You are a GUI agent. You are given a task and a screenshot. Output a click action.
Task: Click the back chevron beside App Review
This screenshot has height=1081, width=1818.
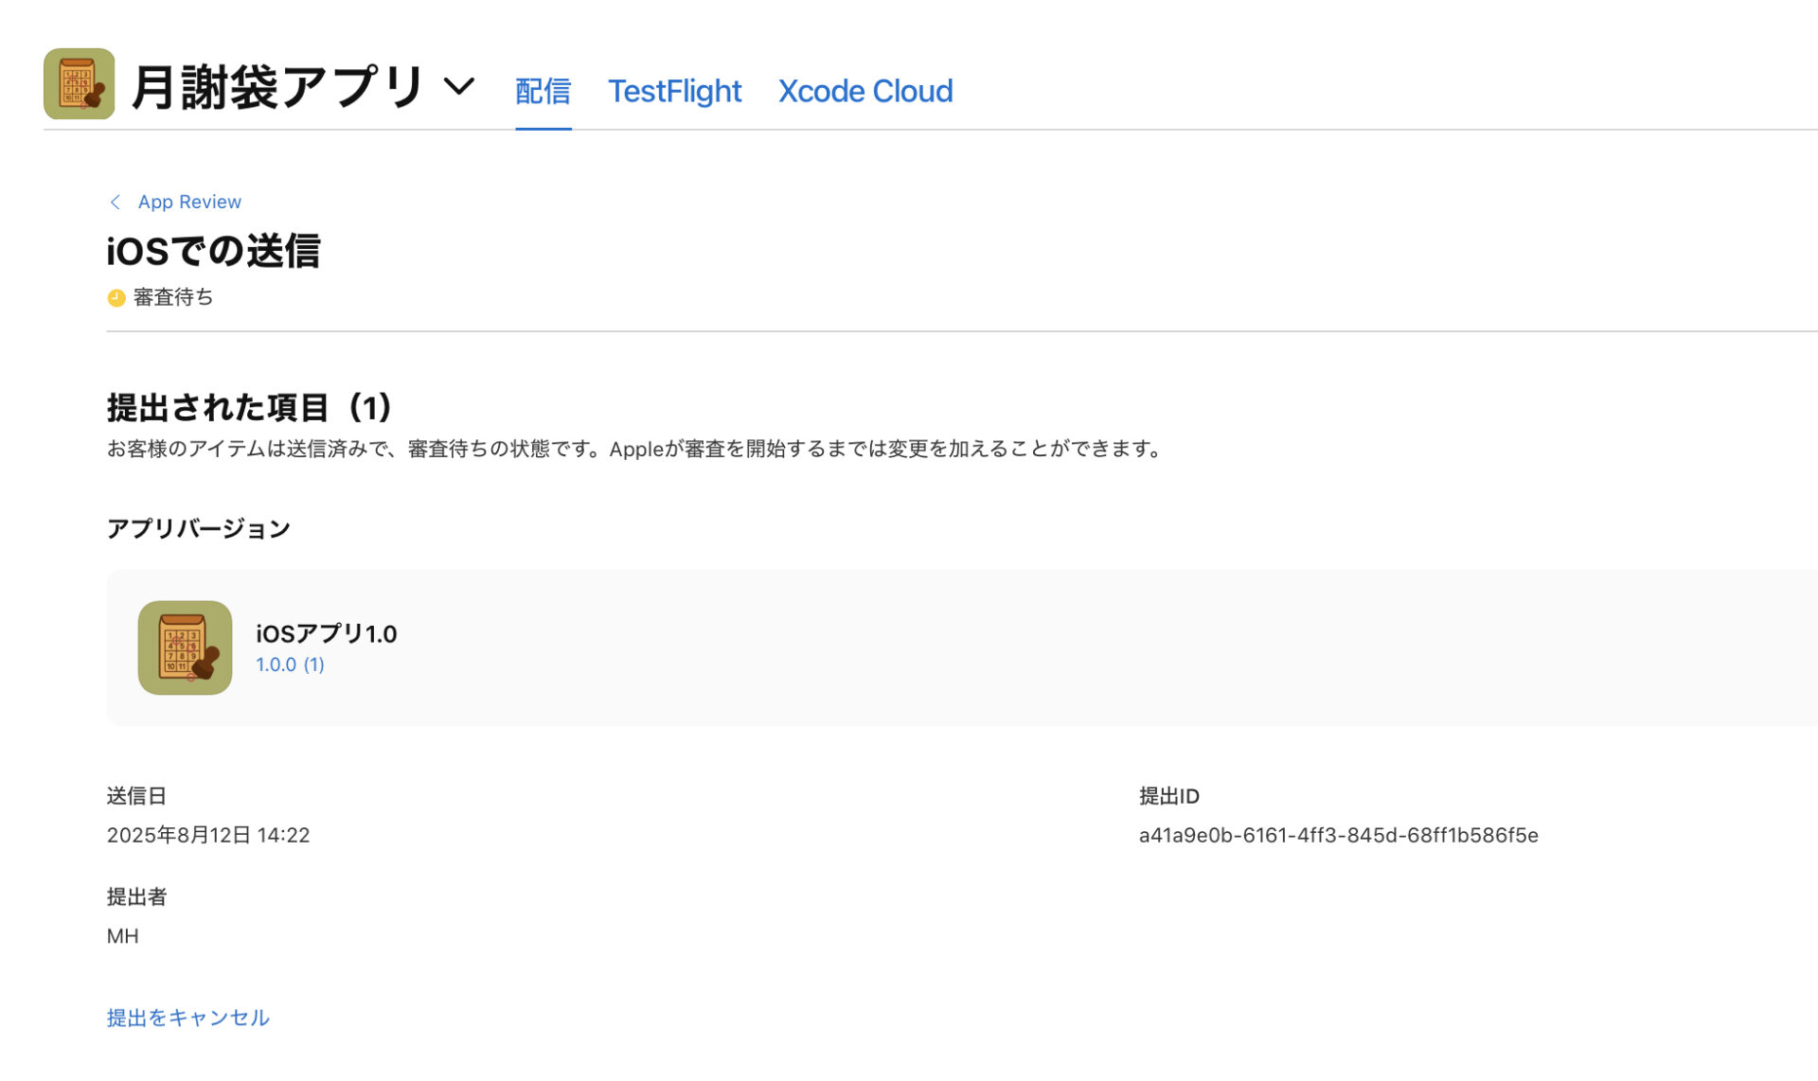[116, 202]
